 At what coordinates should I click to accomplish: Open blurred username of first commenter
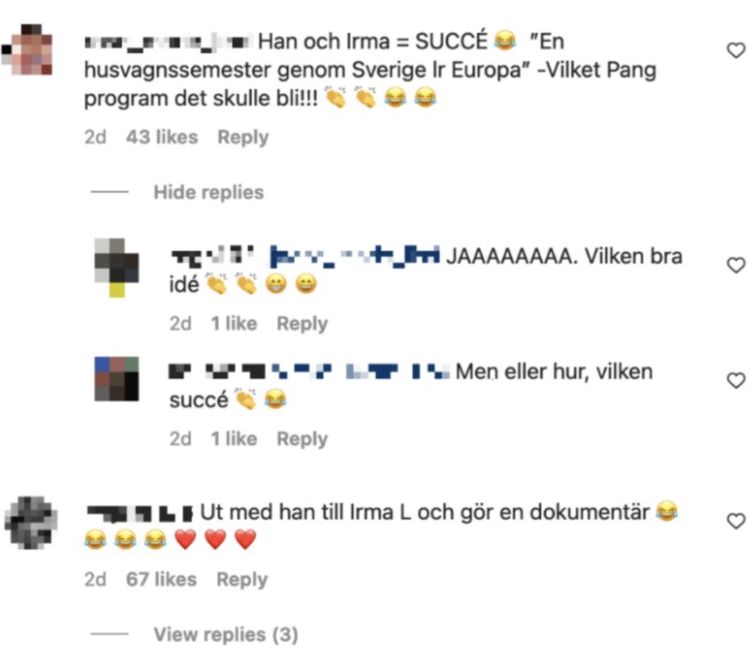169,42
